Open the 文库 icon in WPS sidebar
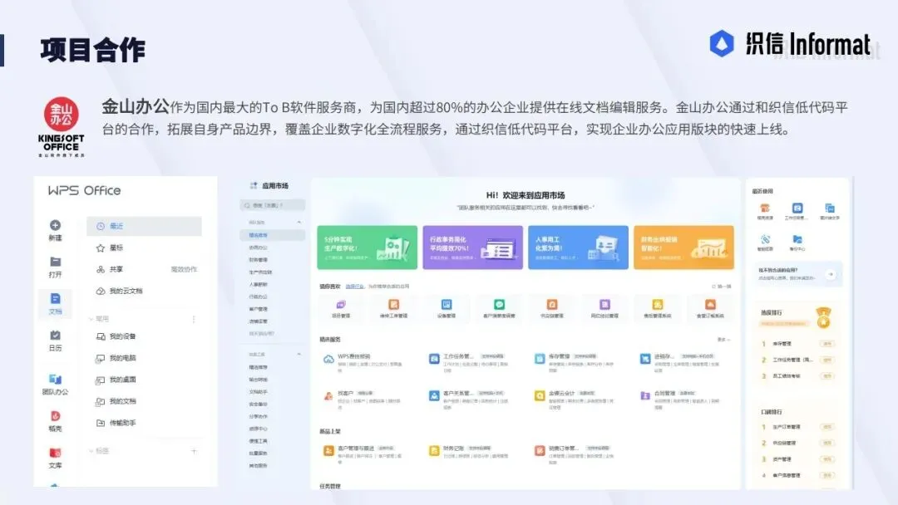This screenshot has width=898, height=505. tap(55, 453)
